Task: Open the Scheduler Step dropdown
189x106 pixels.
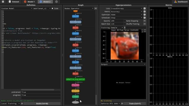Action: click(x=126, y=18)
